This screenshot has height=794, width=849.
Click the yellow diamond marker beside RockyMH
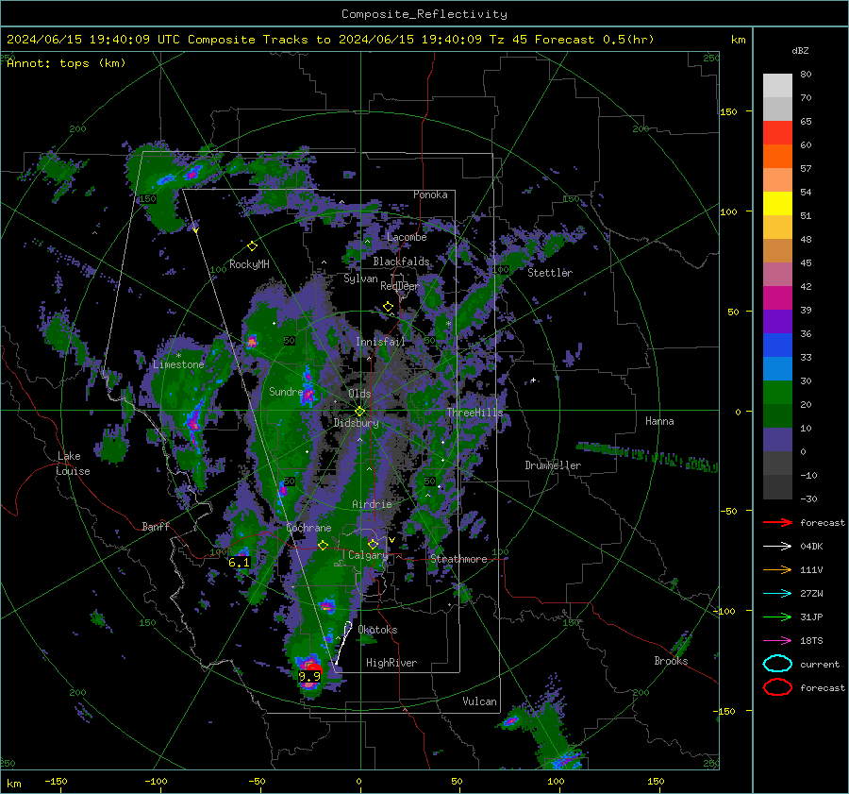pyautogui.click(x=252, y=246)
